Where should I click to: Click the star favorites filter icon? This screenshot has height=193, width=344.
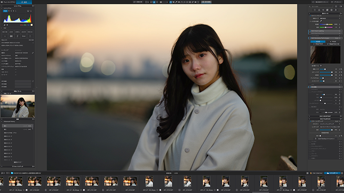coord(336,6)
